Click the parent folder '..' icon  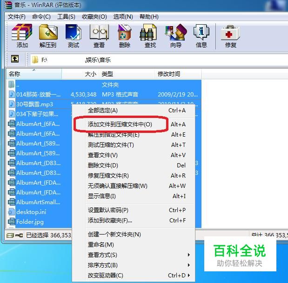(11, 84)
